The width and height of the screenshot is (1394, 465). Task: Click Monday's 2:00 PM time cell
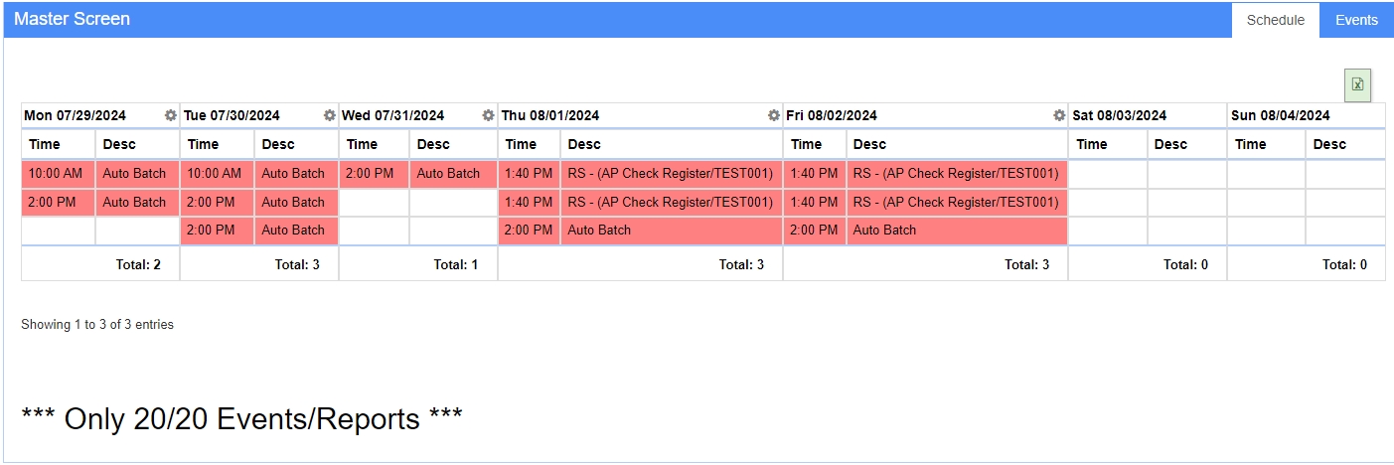[59, 203]
